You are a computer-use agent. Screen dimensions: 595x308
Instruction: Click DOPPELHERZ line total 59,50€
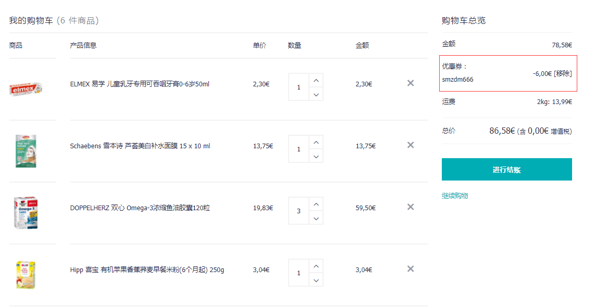pos(365,208)
